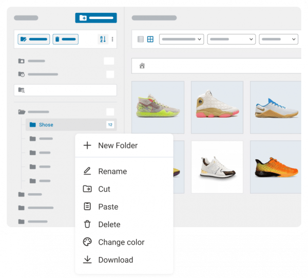Collapse the open parent folder
This screenshot has height=278, width=308.
(22, 112)
